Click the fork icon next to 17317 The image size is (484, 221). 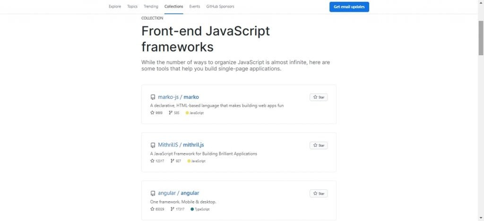[172, 209]
